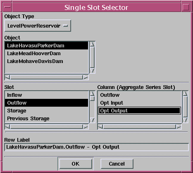Click Slot list scroll up arrow
This screenshot has width=193, height=173.
pos(92,94)
